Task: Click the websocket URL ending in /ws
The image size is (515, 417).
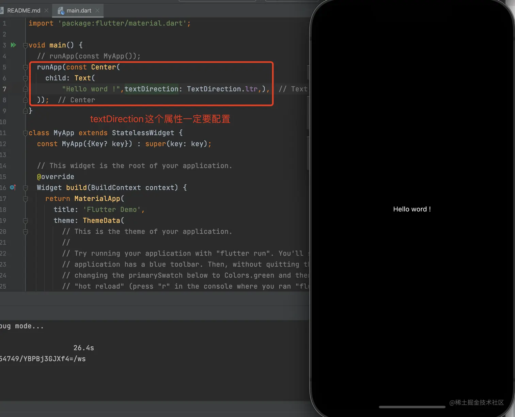Action: click(43, 359)
